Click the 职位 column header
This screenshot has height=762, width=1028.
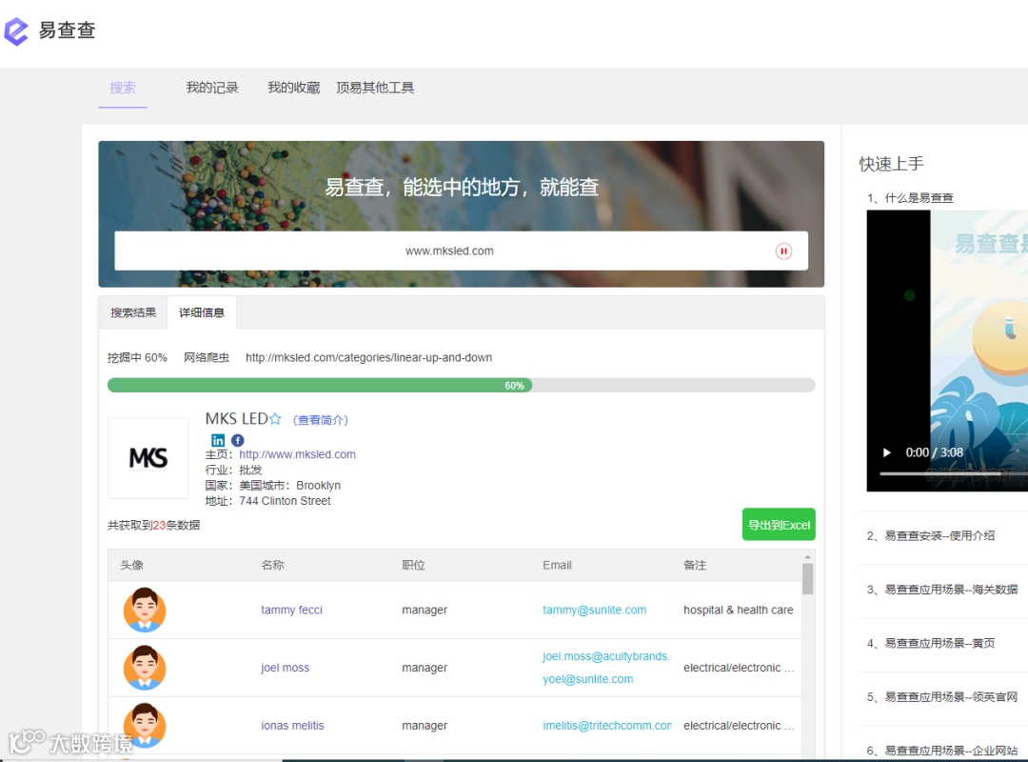tap(414, 565)
